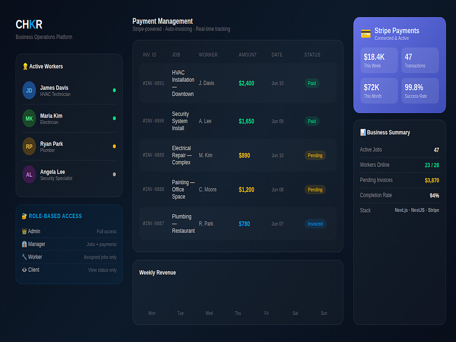Image resolution: width=456 pixels, height=342 pixels.
Task: Click the JOB column header
Action: [176, 55]
